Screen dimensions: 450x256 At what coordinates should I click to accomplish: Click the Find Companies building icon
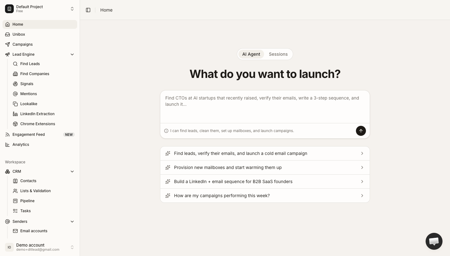[x=15, y=74]
